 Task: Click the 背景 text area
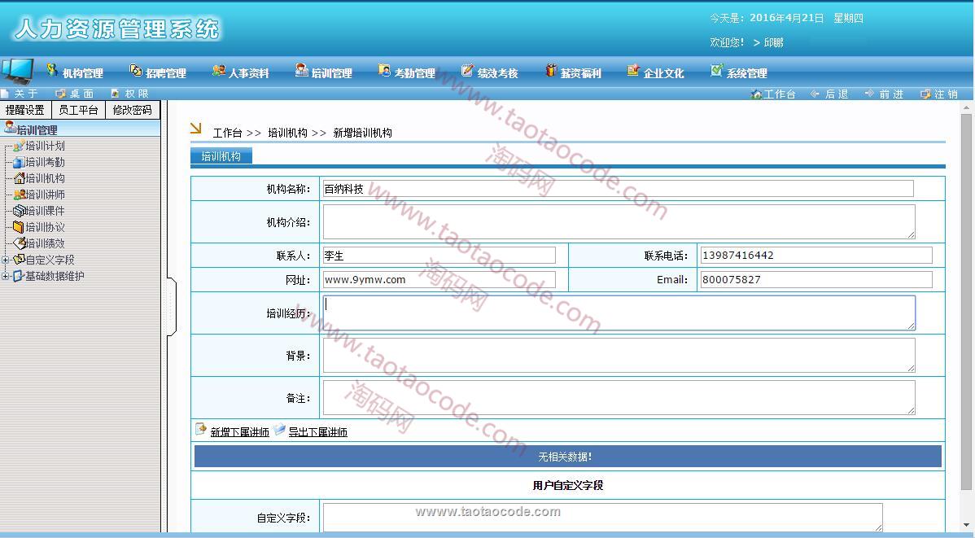tap(619, 355)
